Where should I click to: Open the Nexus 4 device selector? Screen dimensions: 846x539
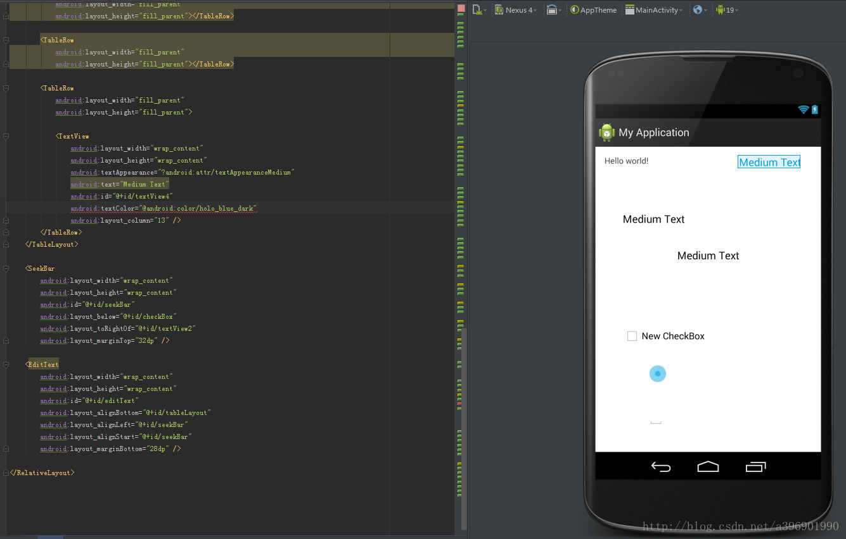point(516,9)
